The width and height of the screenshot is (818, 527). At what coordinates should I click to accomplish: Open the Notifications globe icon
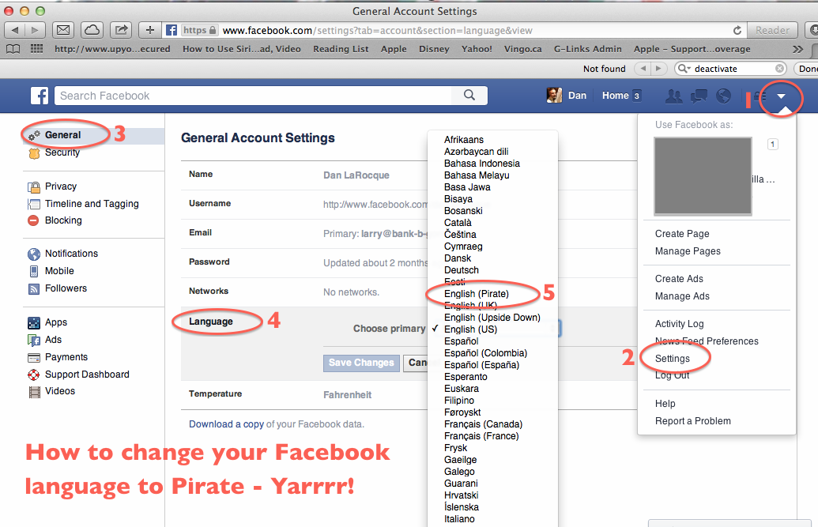click(723, 96)
